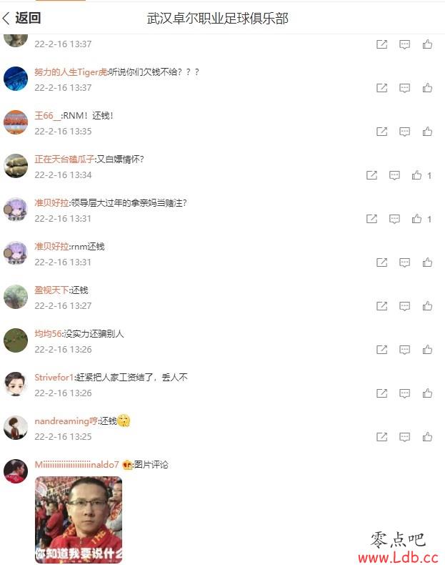445x565 pixels.
Task: Open the 均均56 username link
Action: [48, 334]
